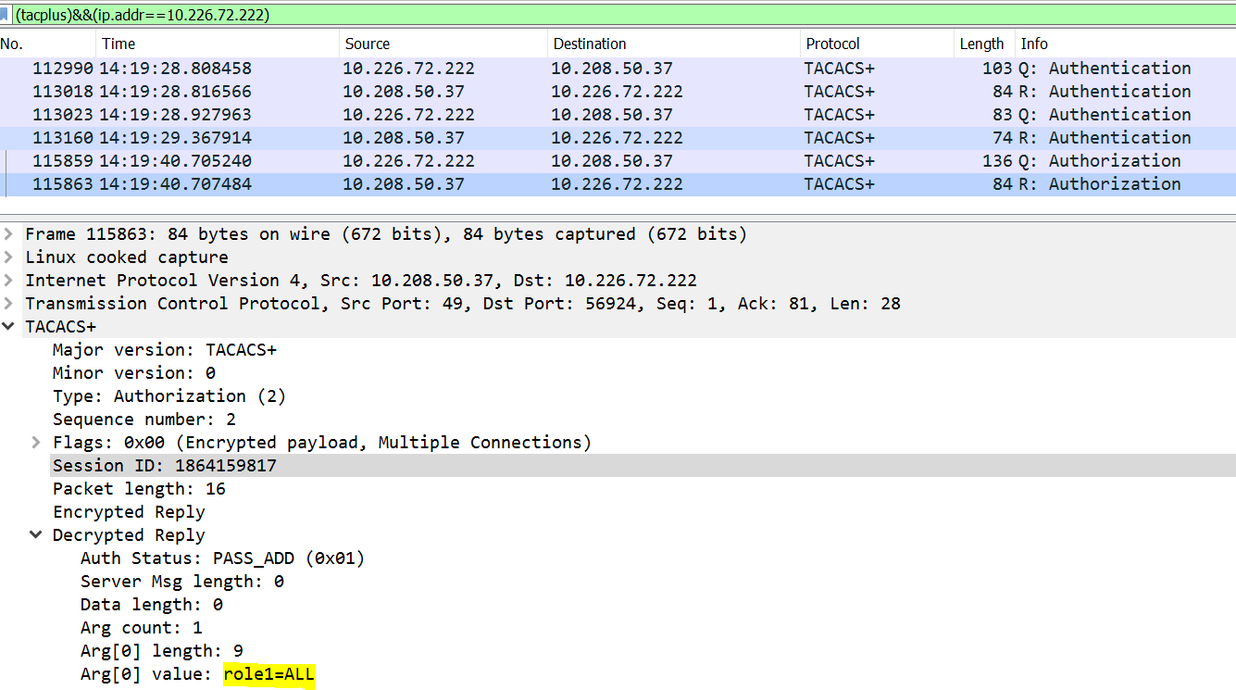Collapse the TACACS+ protocol node
Image resolution: width=1236 pixels, height=690 pixels.
click(x=8, y=327)
